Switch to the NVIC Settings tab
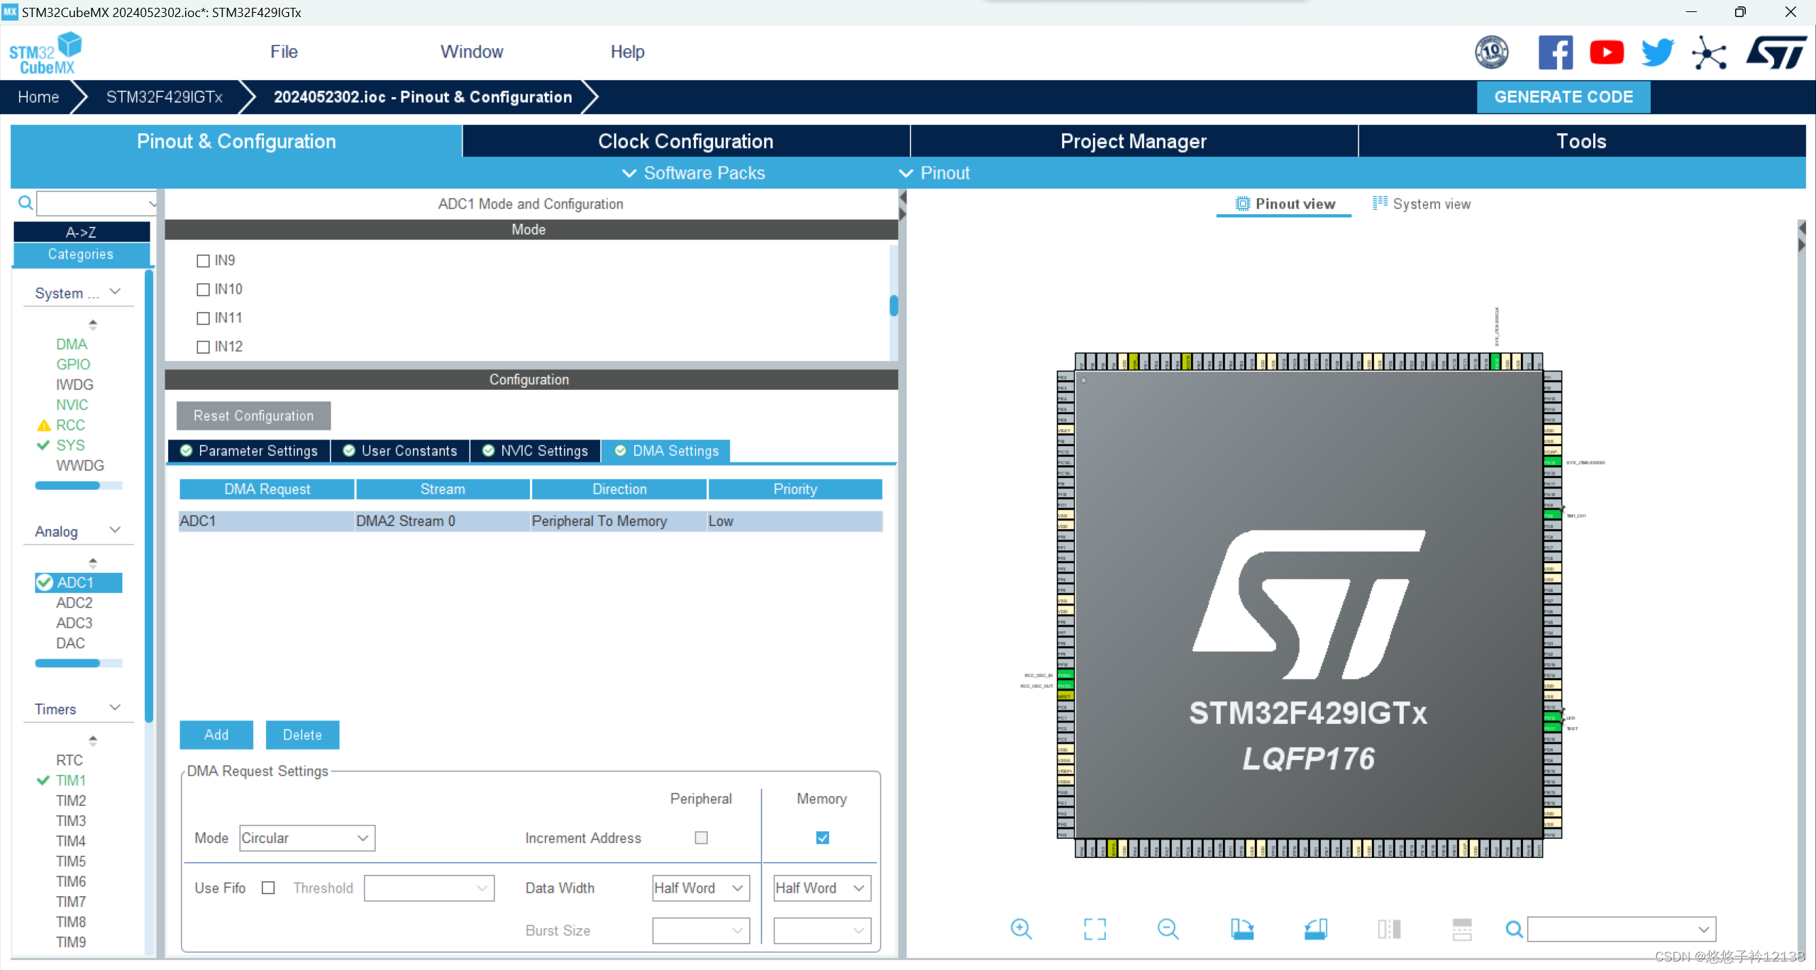Image resolution: width=1816 pixels, height=970 pixels. point(535,451)
